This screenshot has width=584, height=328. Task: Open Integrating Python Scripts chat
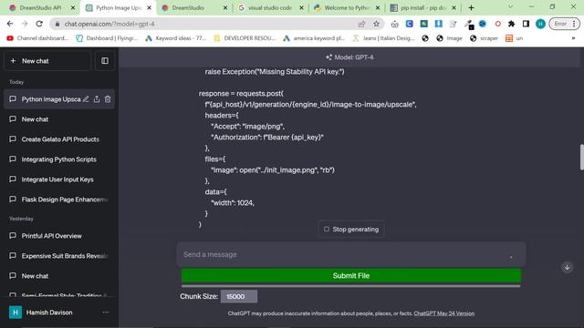[59, 159]
